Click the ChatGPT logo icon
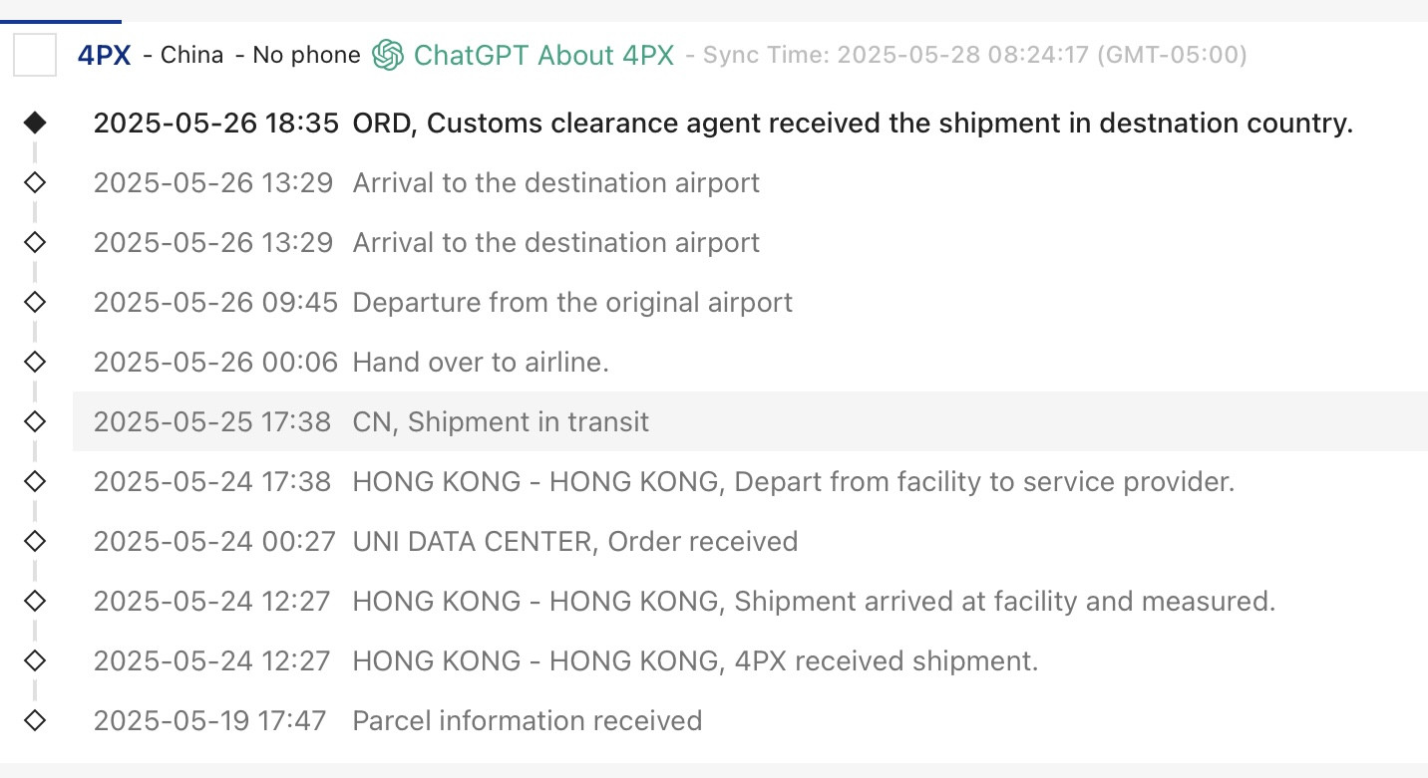 [388, 55]
